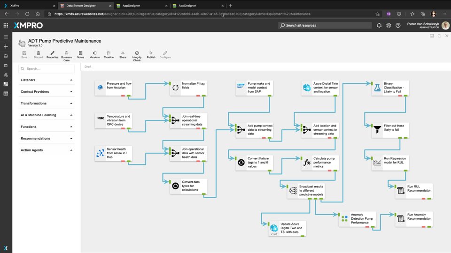Switch to the XMPro browser tab
The width and height of the screenshot is (451, 253).
[x=28, y=6]
